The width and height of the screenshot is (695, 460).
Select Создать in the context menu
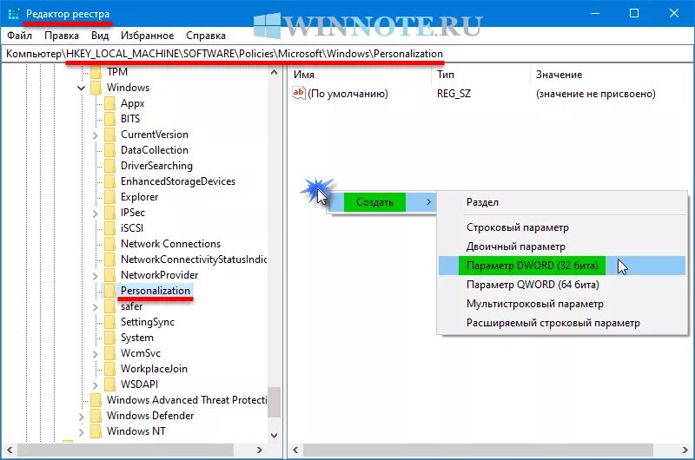381,202
